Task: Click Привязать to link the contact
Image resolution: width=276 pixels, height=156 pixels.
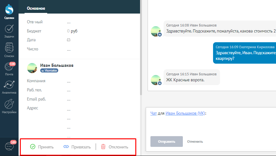Action: pos(77,147)
